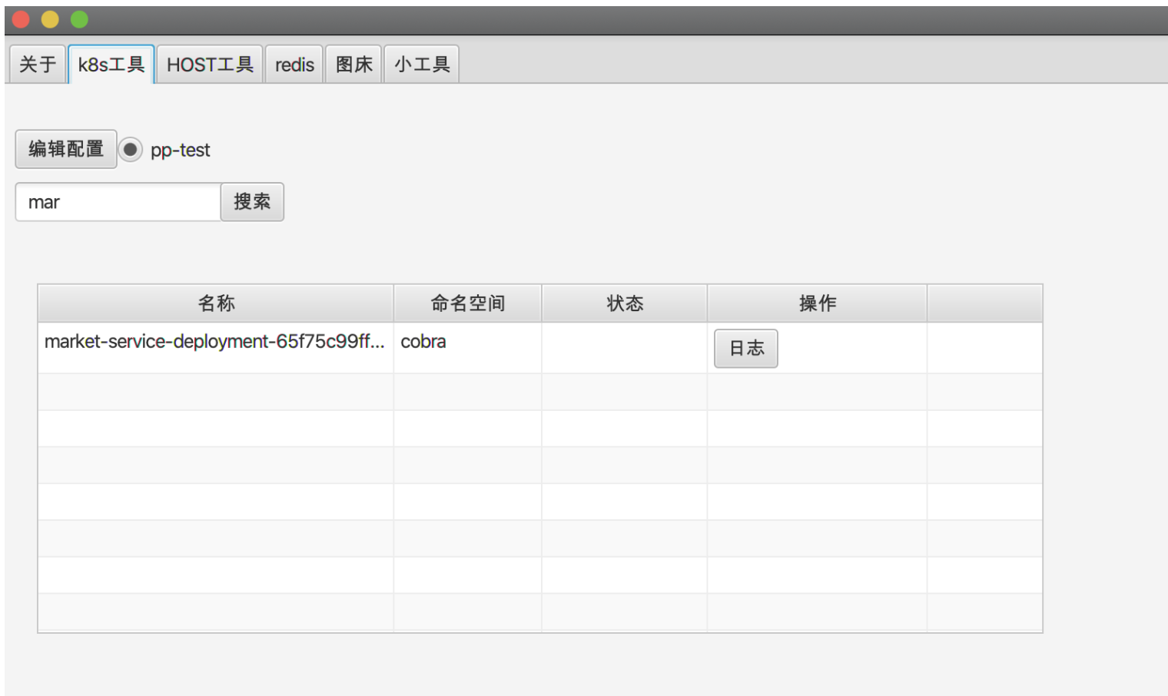1168x696 pixels.
Task: Focus the search field containing mar
Action: tap(118, 202)
